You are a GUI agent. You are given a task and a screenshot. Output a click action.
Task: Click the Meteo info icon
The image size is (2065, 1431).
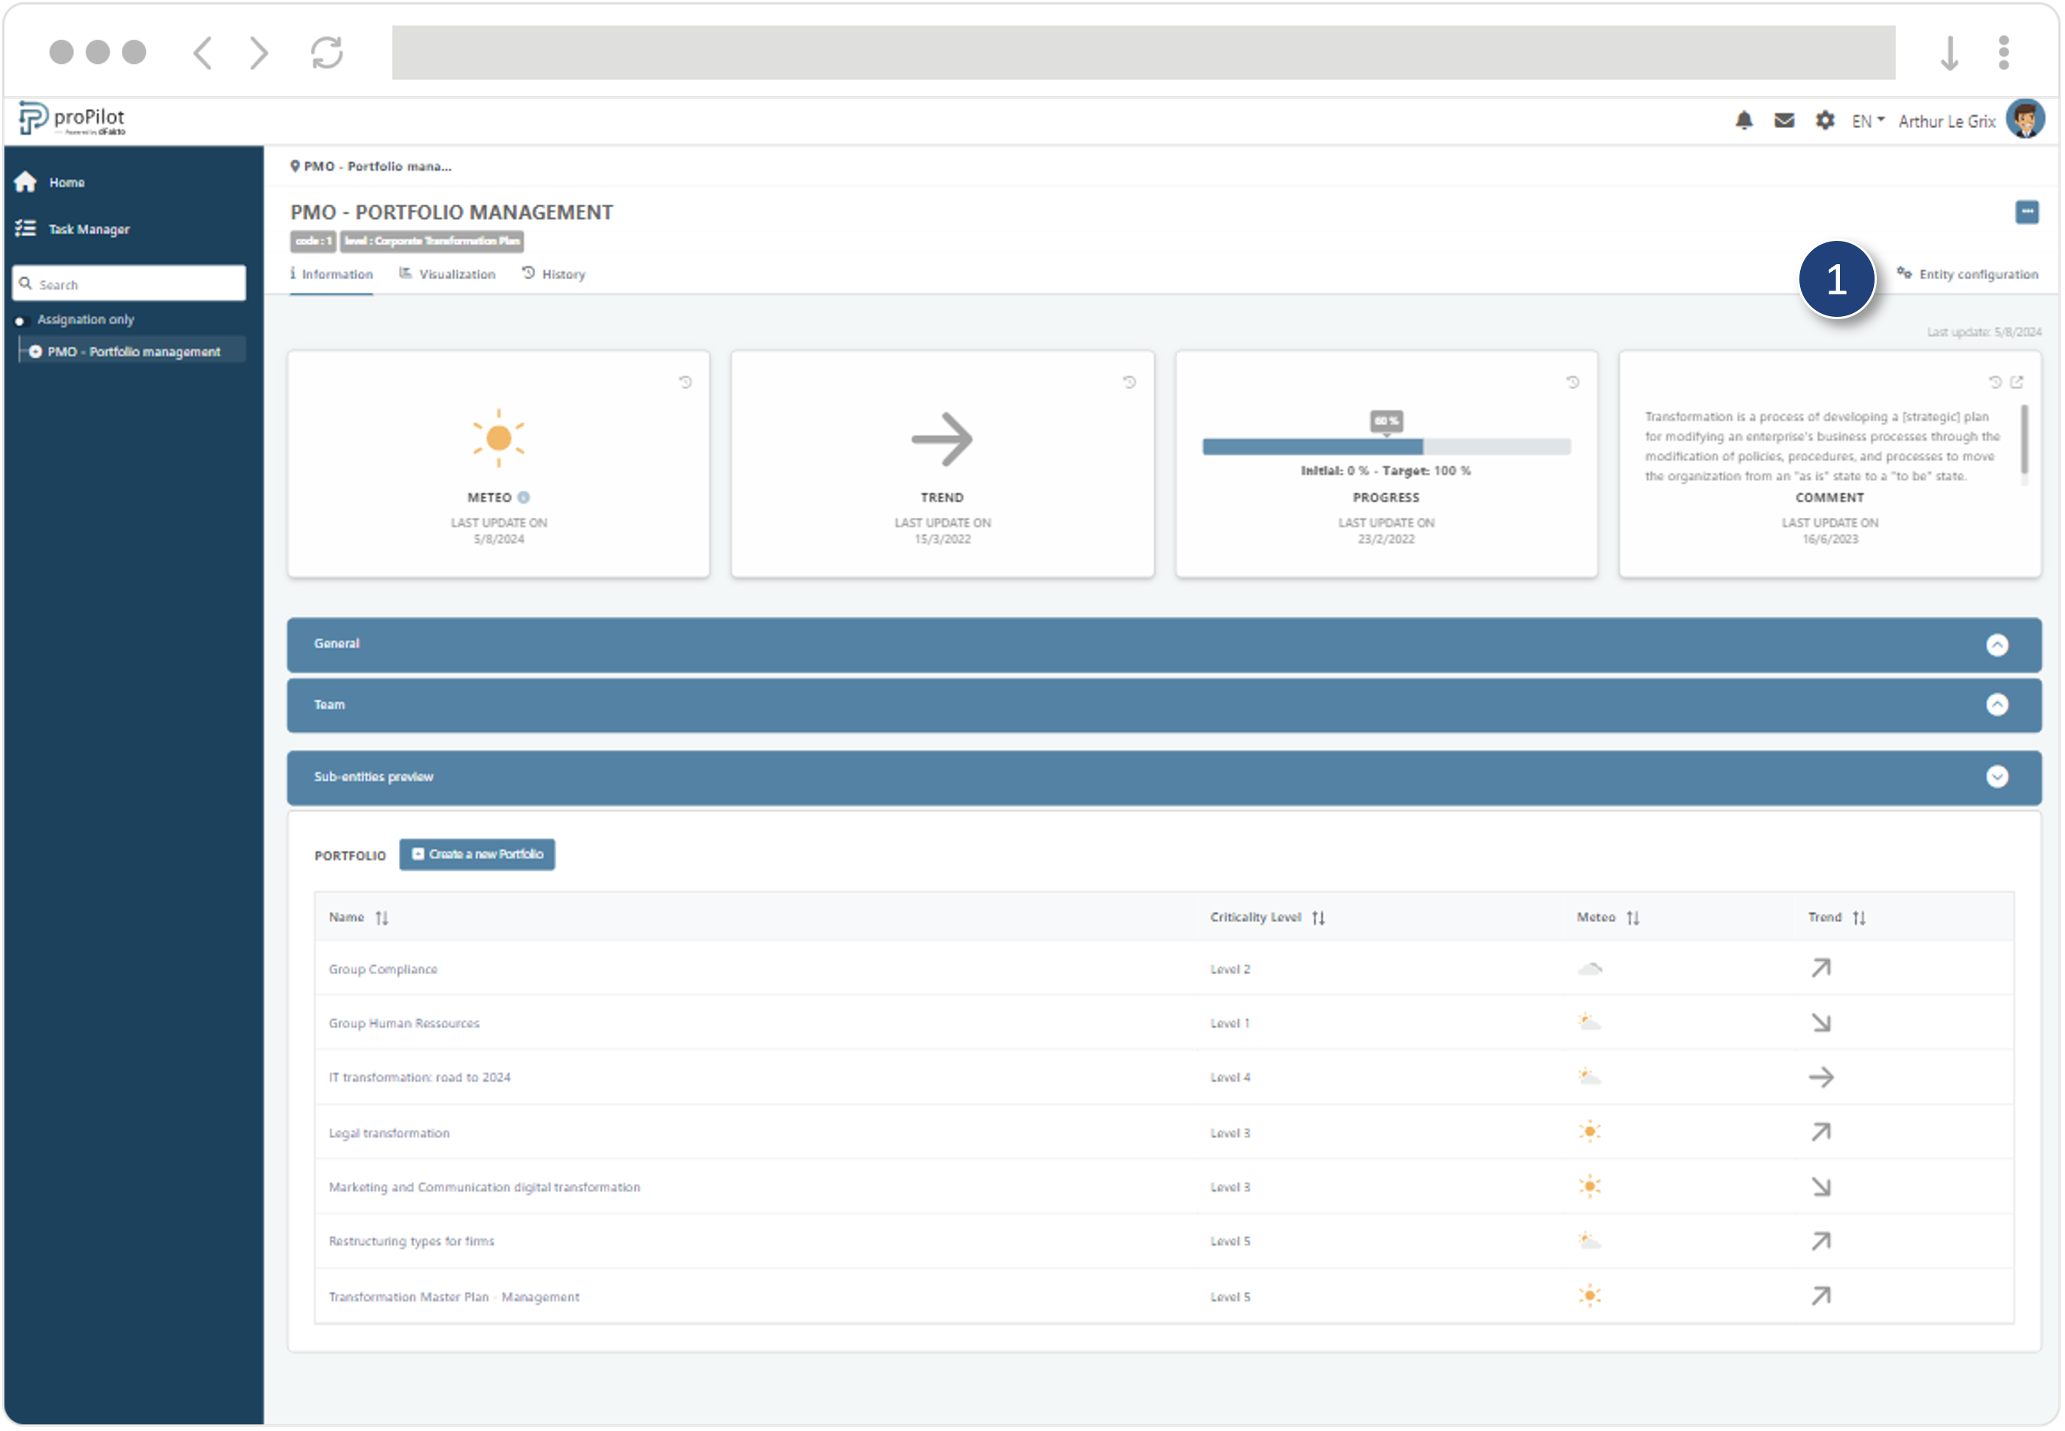tap(524, 498)
